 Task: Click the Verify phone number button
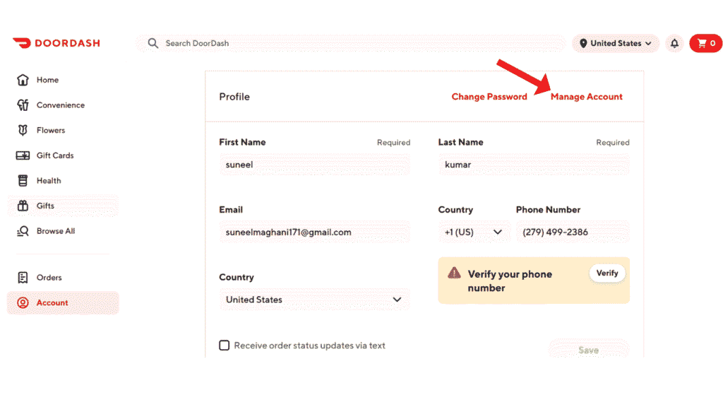[x=607, y=273]
